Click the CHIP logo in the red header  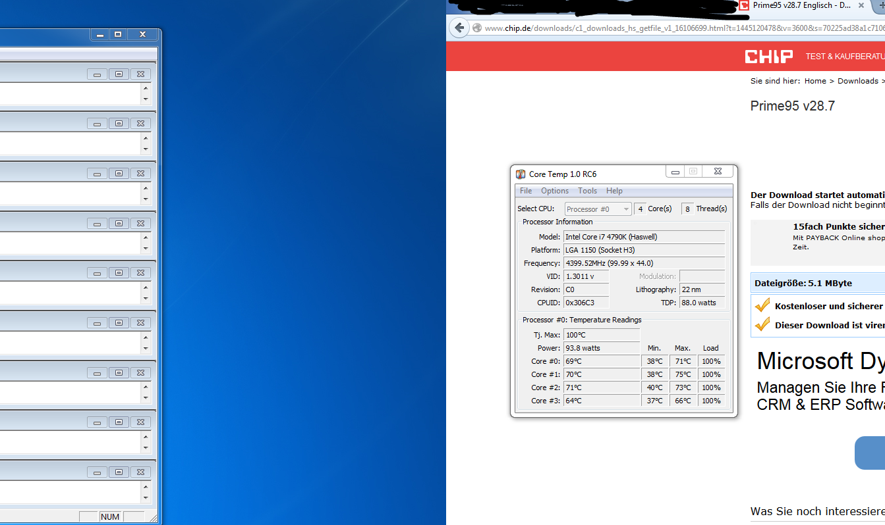(769, 57)
